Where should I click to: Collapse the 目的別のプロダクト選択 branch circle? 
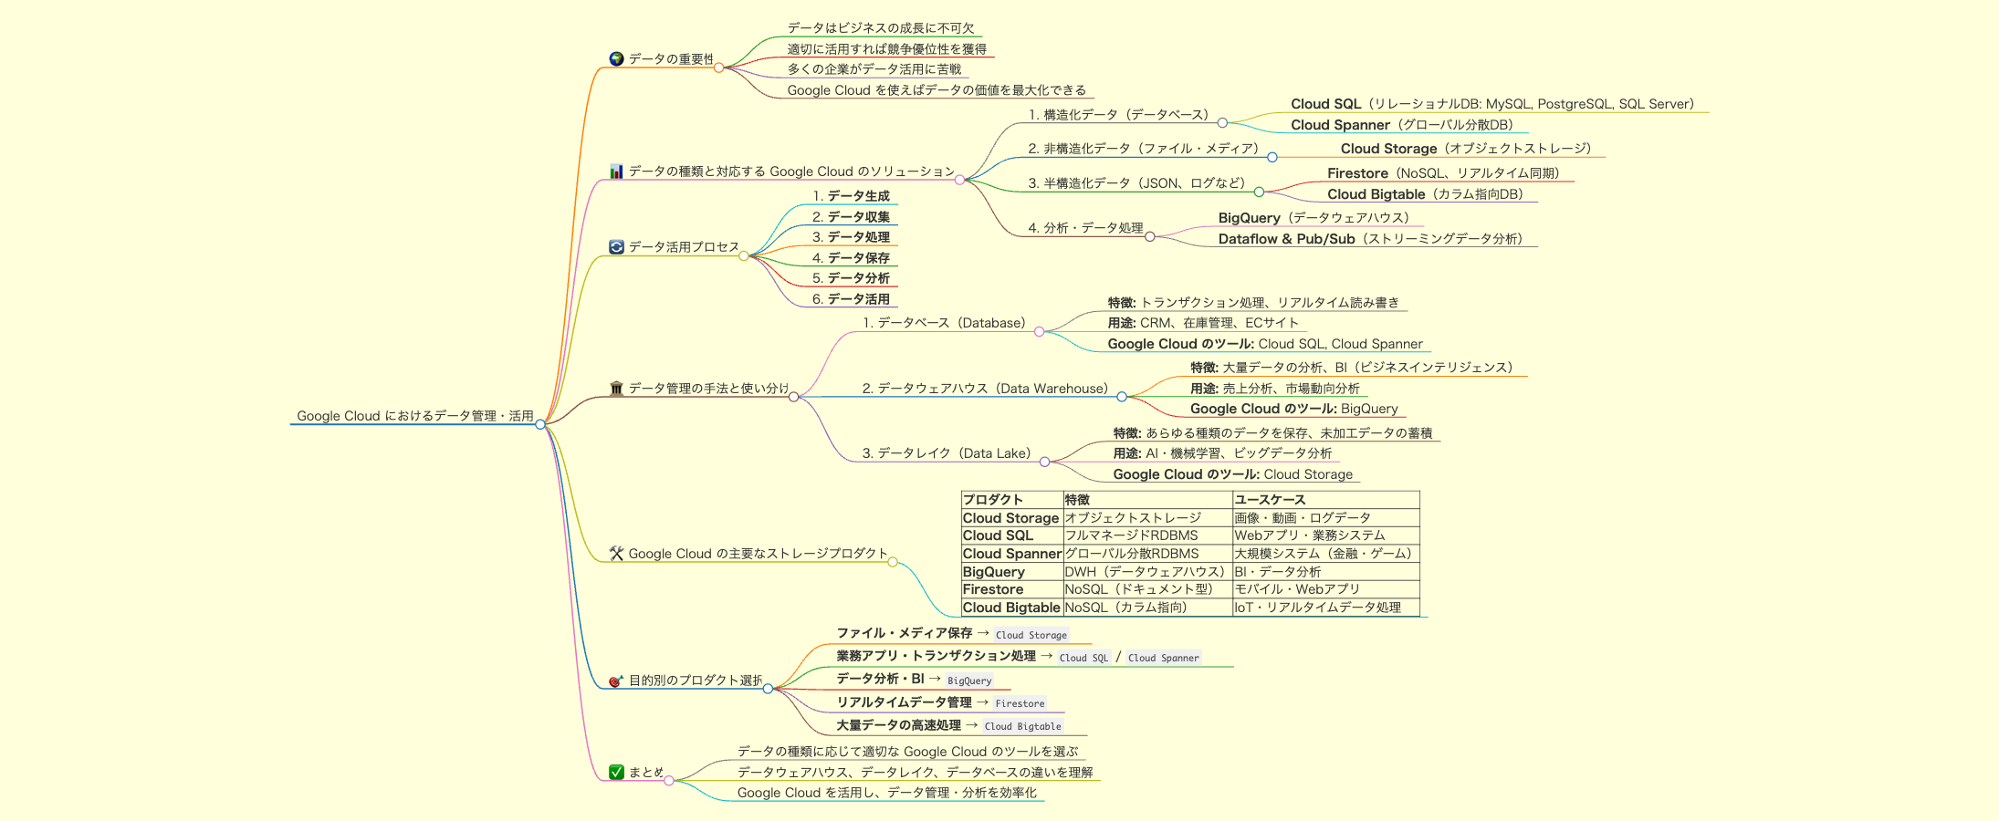click(x=768, y=689)
